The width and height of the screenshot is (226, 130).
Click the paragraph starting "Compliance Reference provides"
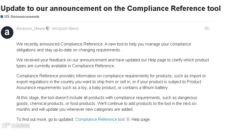pyautogui.click(x=112, y=82)
